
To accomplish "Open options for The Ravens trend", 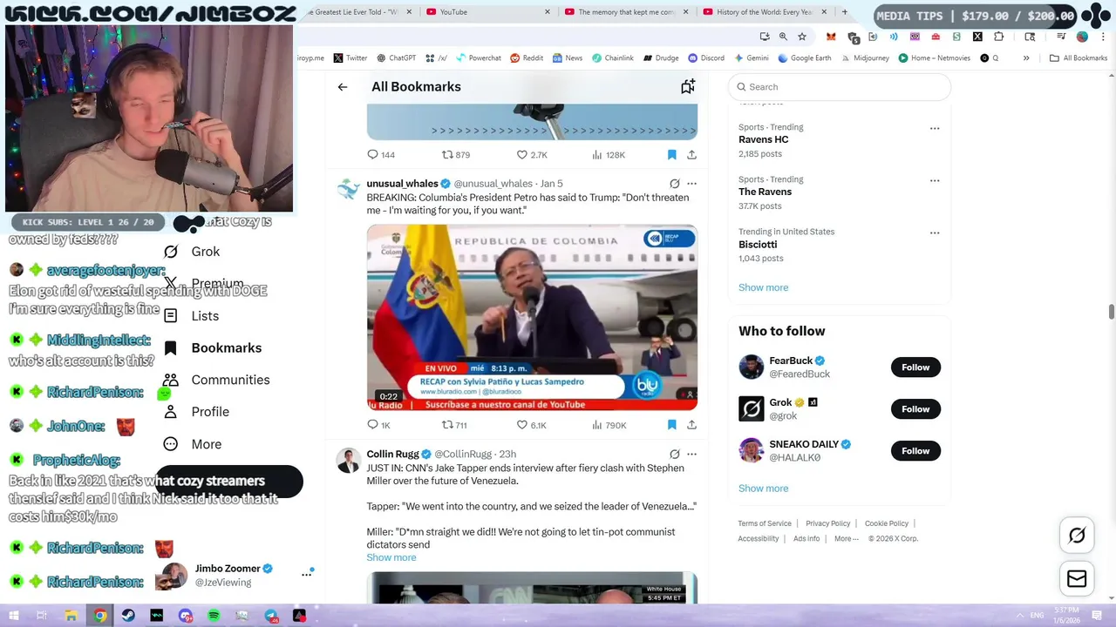I will [935, 180].
